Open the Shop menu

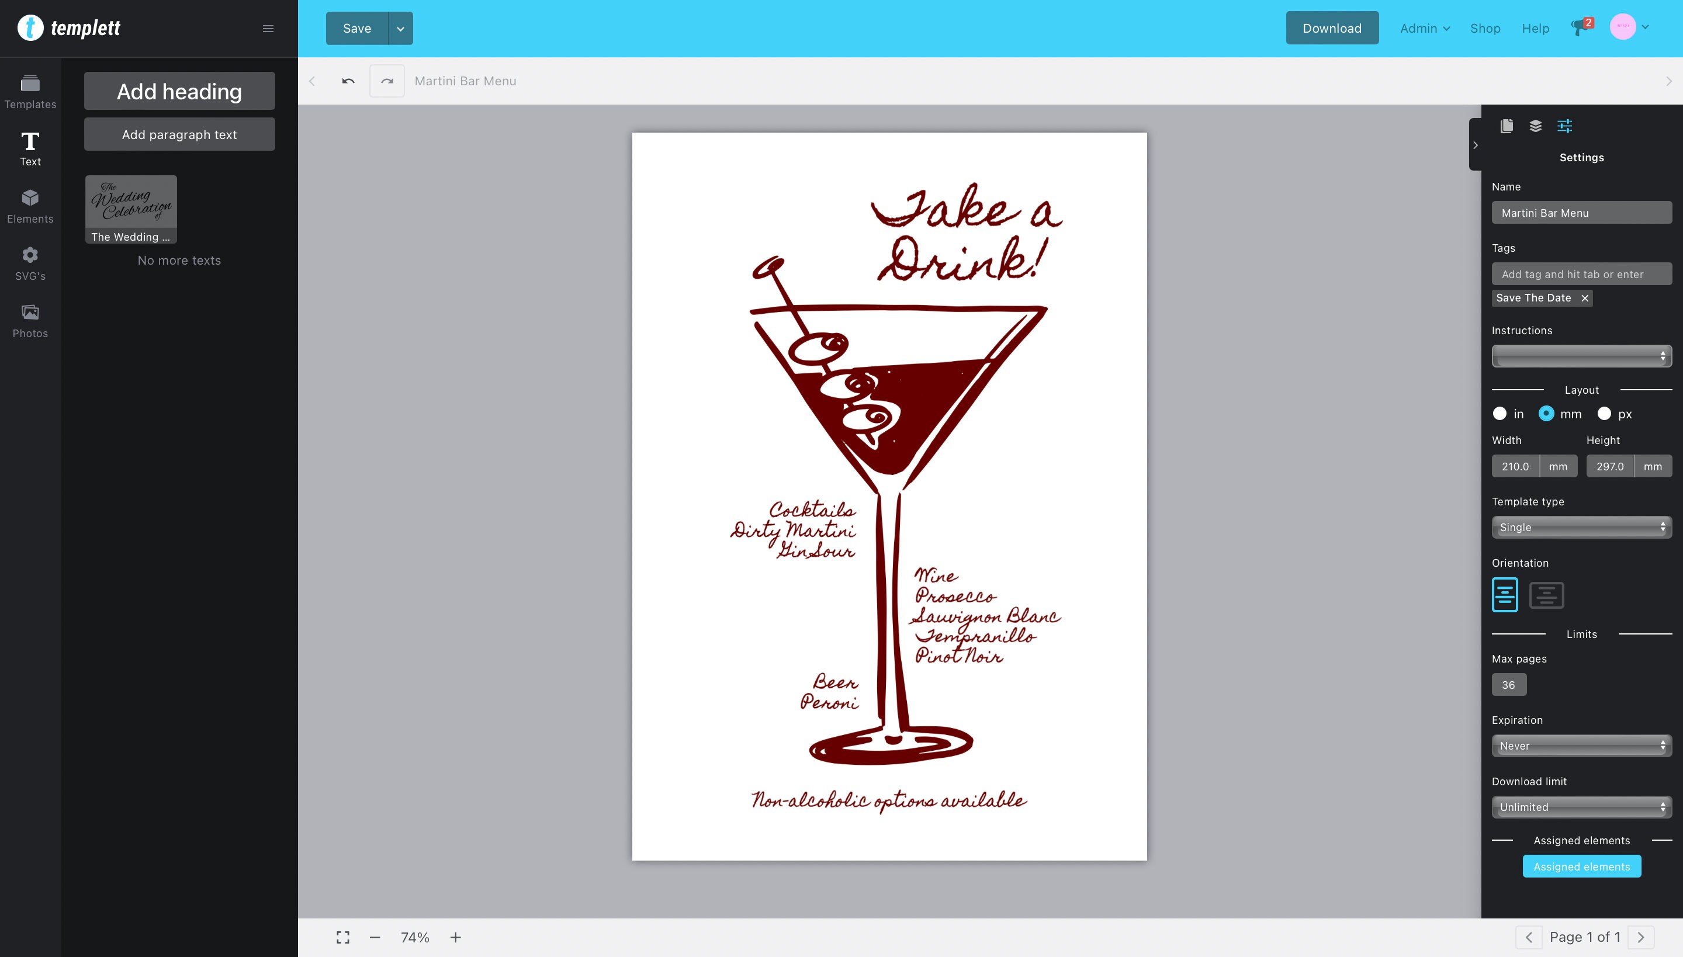[1484, 28]
